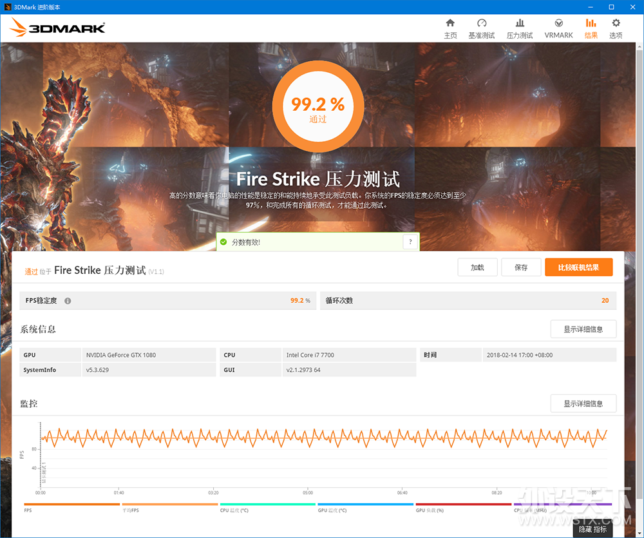Open the VRMARK icon
This screenshot has height=538, width=644.
[x=558, y=23]
